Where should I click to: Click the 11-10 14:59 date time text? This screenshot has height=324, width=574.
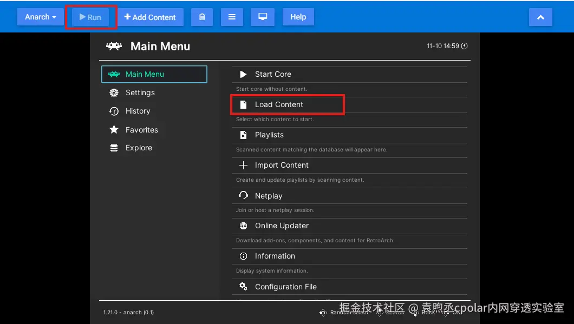[442, 46]
